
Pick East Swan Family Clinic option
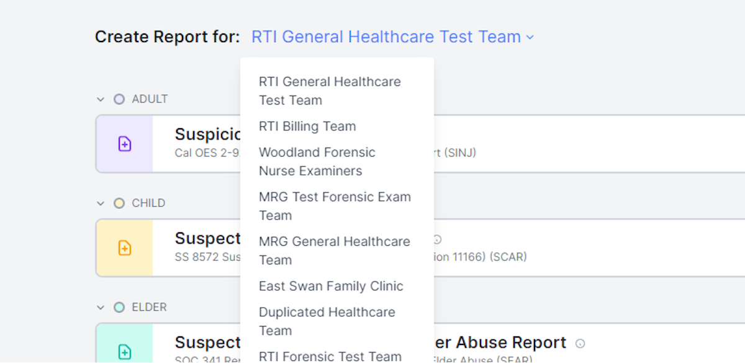coord(337,286)
